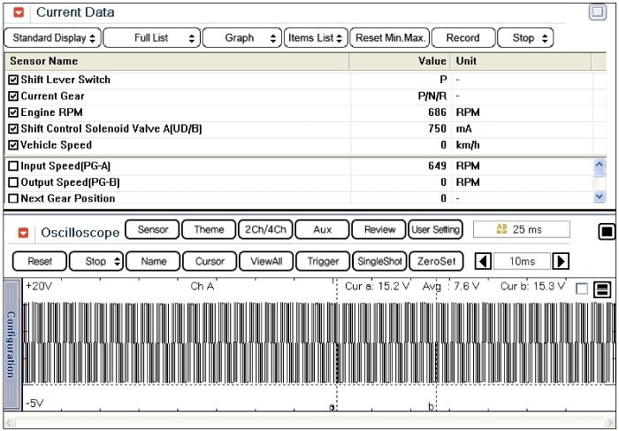Tick the small checkbox next to Cur b
The height and width of the screenshot is (431, 619).
point(582,289)
